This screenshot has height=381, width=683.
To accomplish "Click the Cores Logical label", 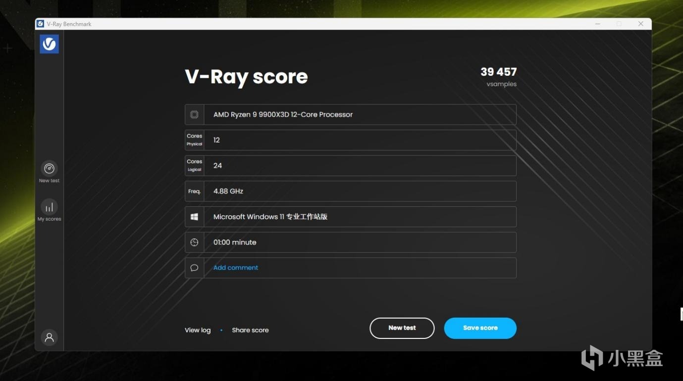I will coord(194,165).
